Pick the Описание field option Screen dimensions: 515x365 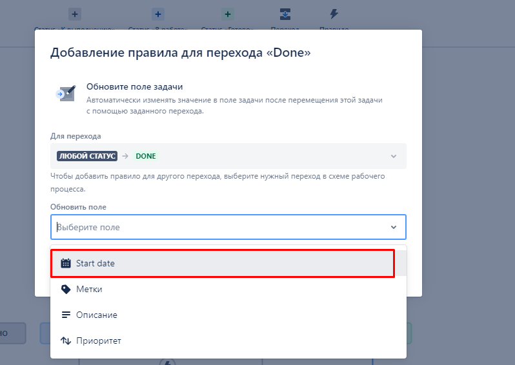click(228, 315)
